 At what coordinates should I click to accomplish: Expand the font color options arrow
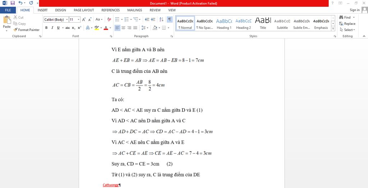click(x=110, y=28)
